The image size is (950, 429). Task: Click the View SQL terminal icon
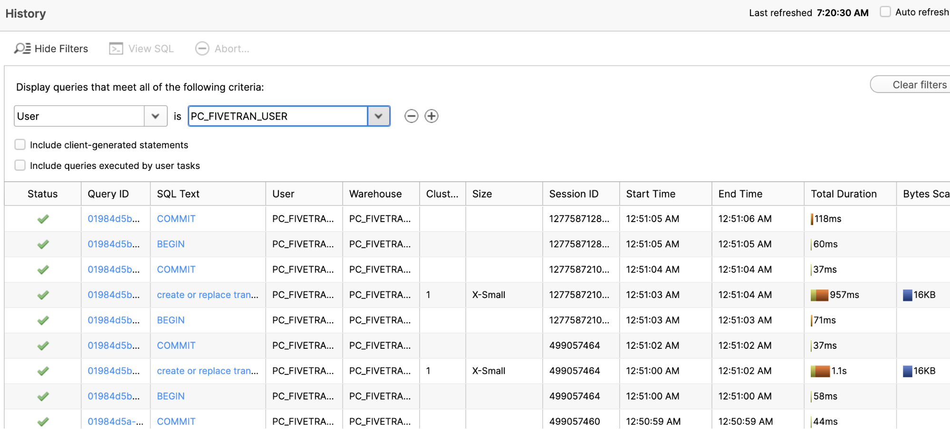point(116,48)
